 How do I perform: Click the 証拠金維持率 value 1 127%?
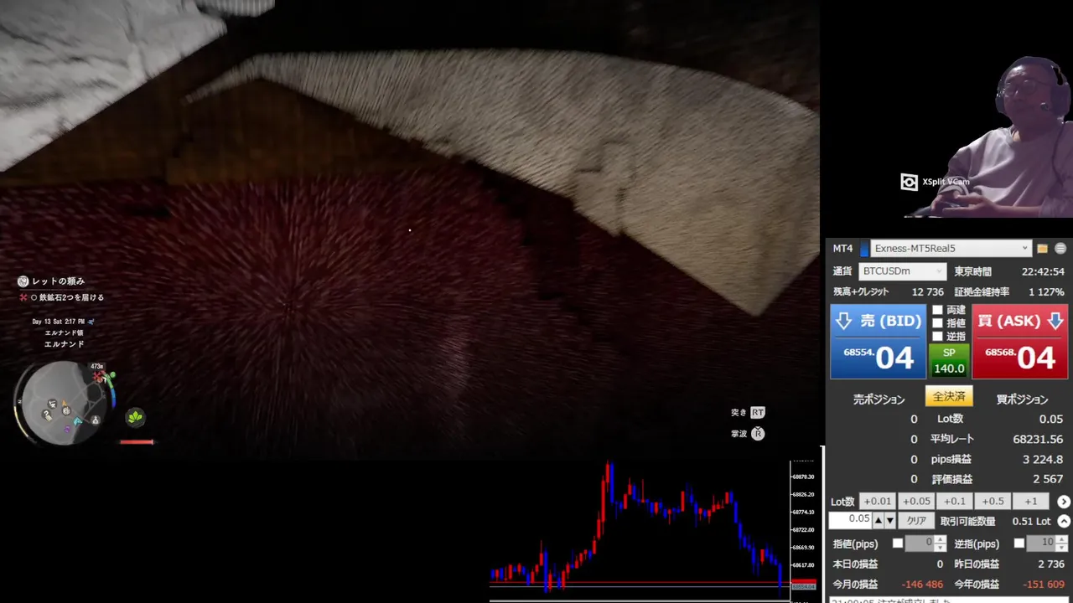[x=1046, y=292]
